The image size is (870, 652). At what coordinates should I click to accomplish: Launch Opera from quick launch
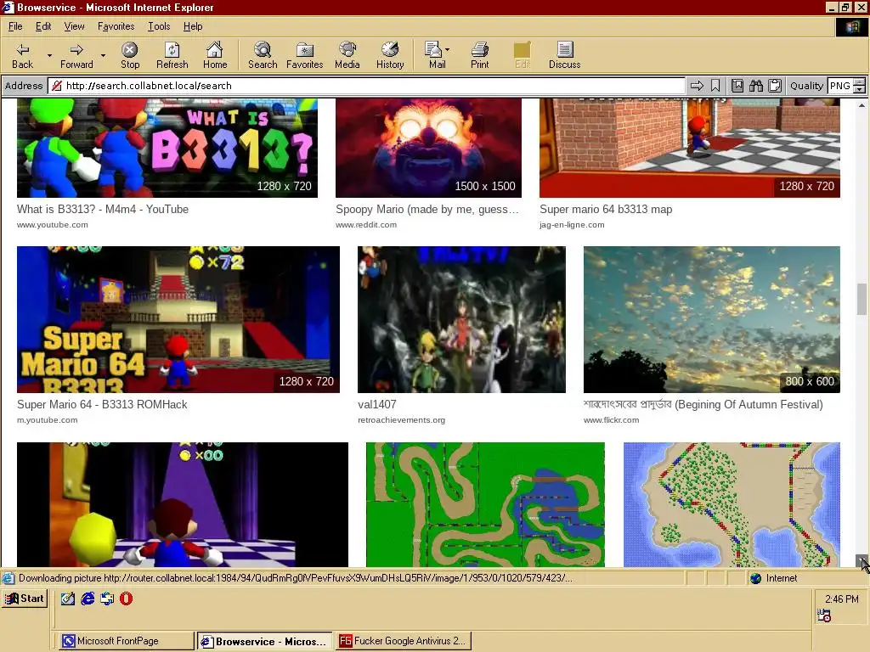tap(127, 599)
